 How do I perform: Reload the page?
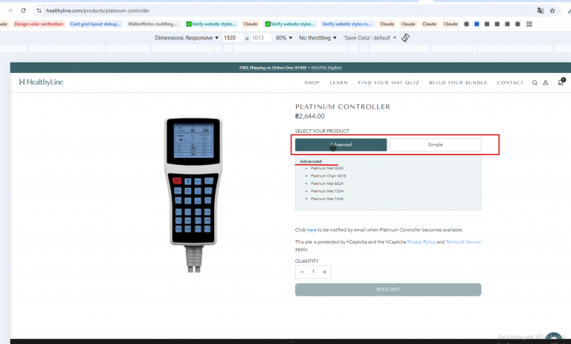(x=23, y=10)
